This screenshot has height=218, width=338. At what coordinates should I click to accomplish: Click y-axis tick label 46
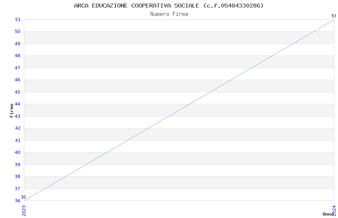point(17,80)
